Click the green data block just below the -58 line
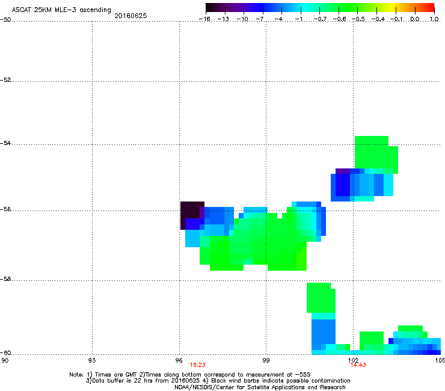This screenshot has width=445, height=391. pyautogui.click(x=320, y=298)
